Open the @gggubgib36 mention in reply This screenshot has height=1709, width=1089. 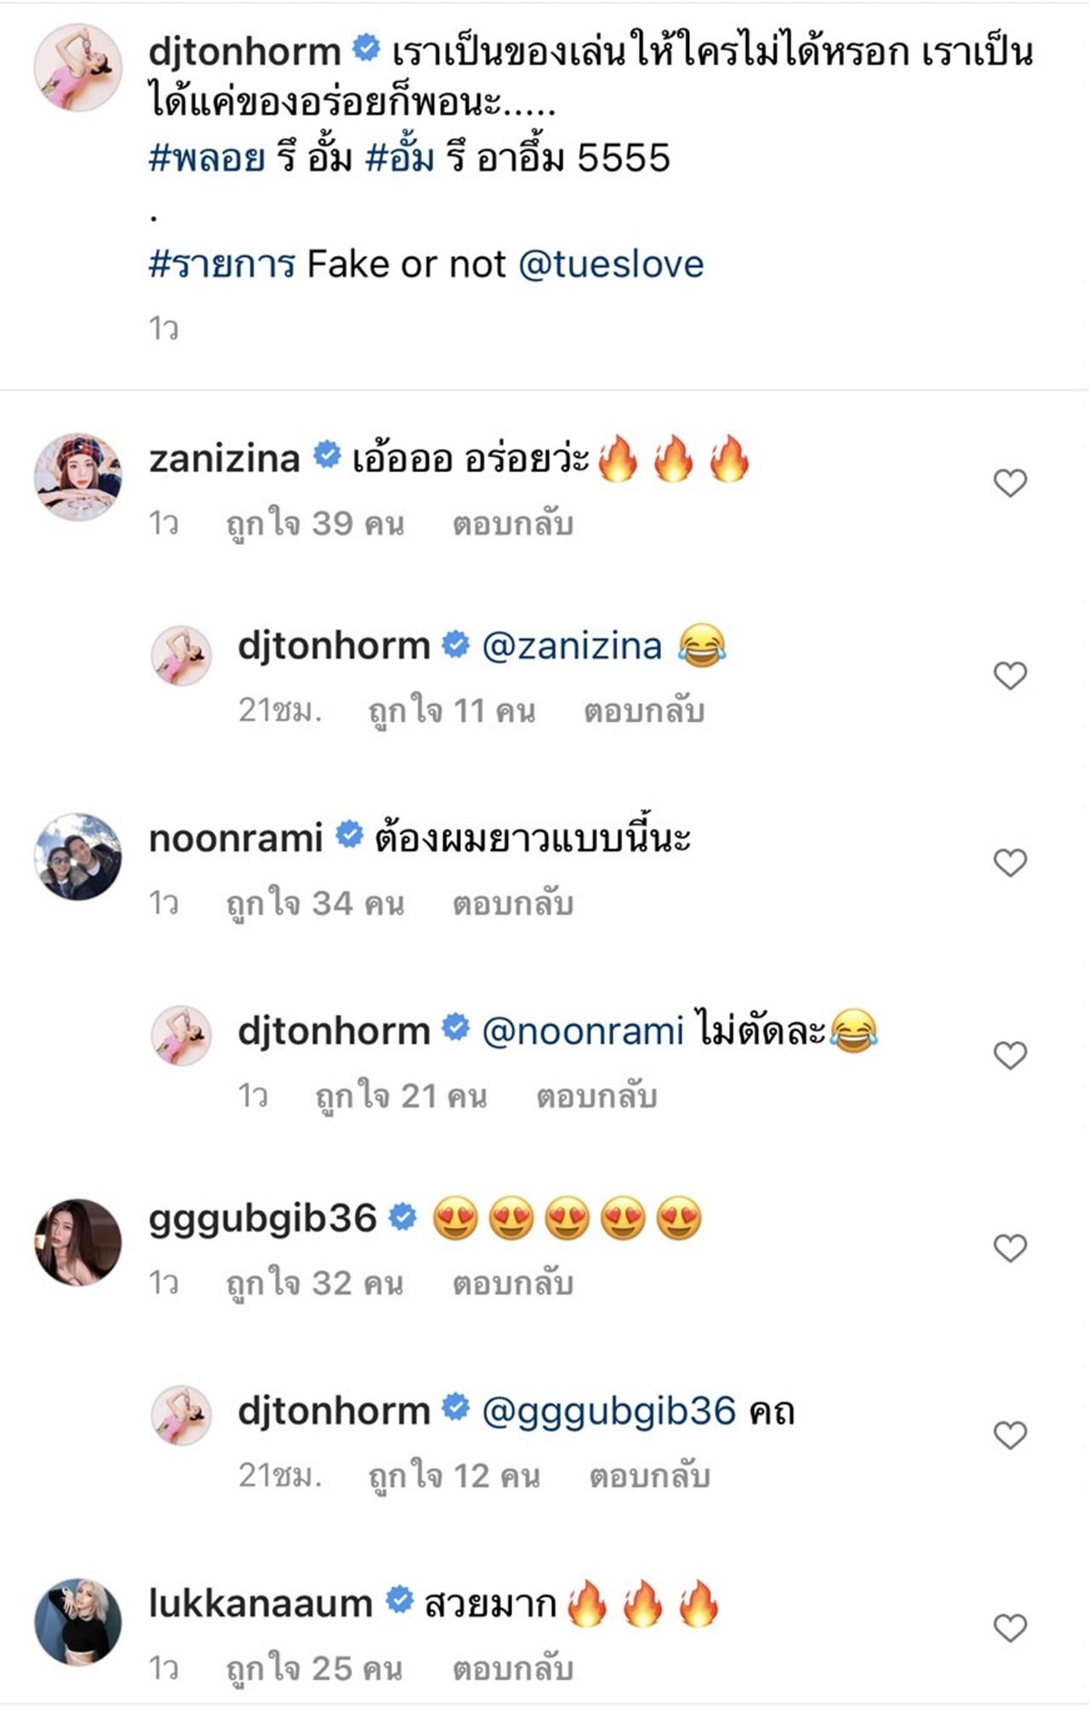point(608,1412)
